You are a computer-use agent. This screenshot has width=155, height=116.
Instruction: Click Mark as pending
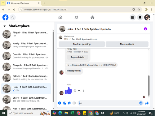[82, 44]
